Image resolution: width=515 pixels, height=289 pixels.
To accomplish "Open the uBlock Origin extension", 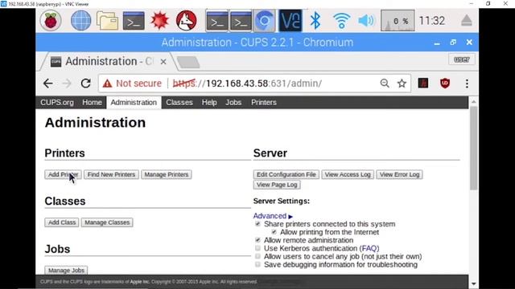I will (445, 83).
